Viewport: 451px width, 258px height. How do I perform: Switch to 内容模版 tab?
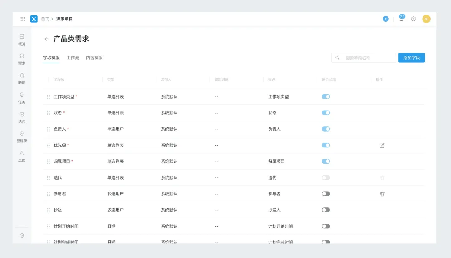(x=94, y=58)
